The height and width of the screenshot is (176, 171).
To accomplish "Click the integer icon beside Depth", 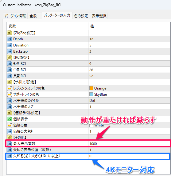I will point(10,39).
